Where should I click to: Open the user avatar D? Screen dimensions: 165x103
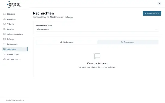[x=159, y=4]
